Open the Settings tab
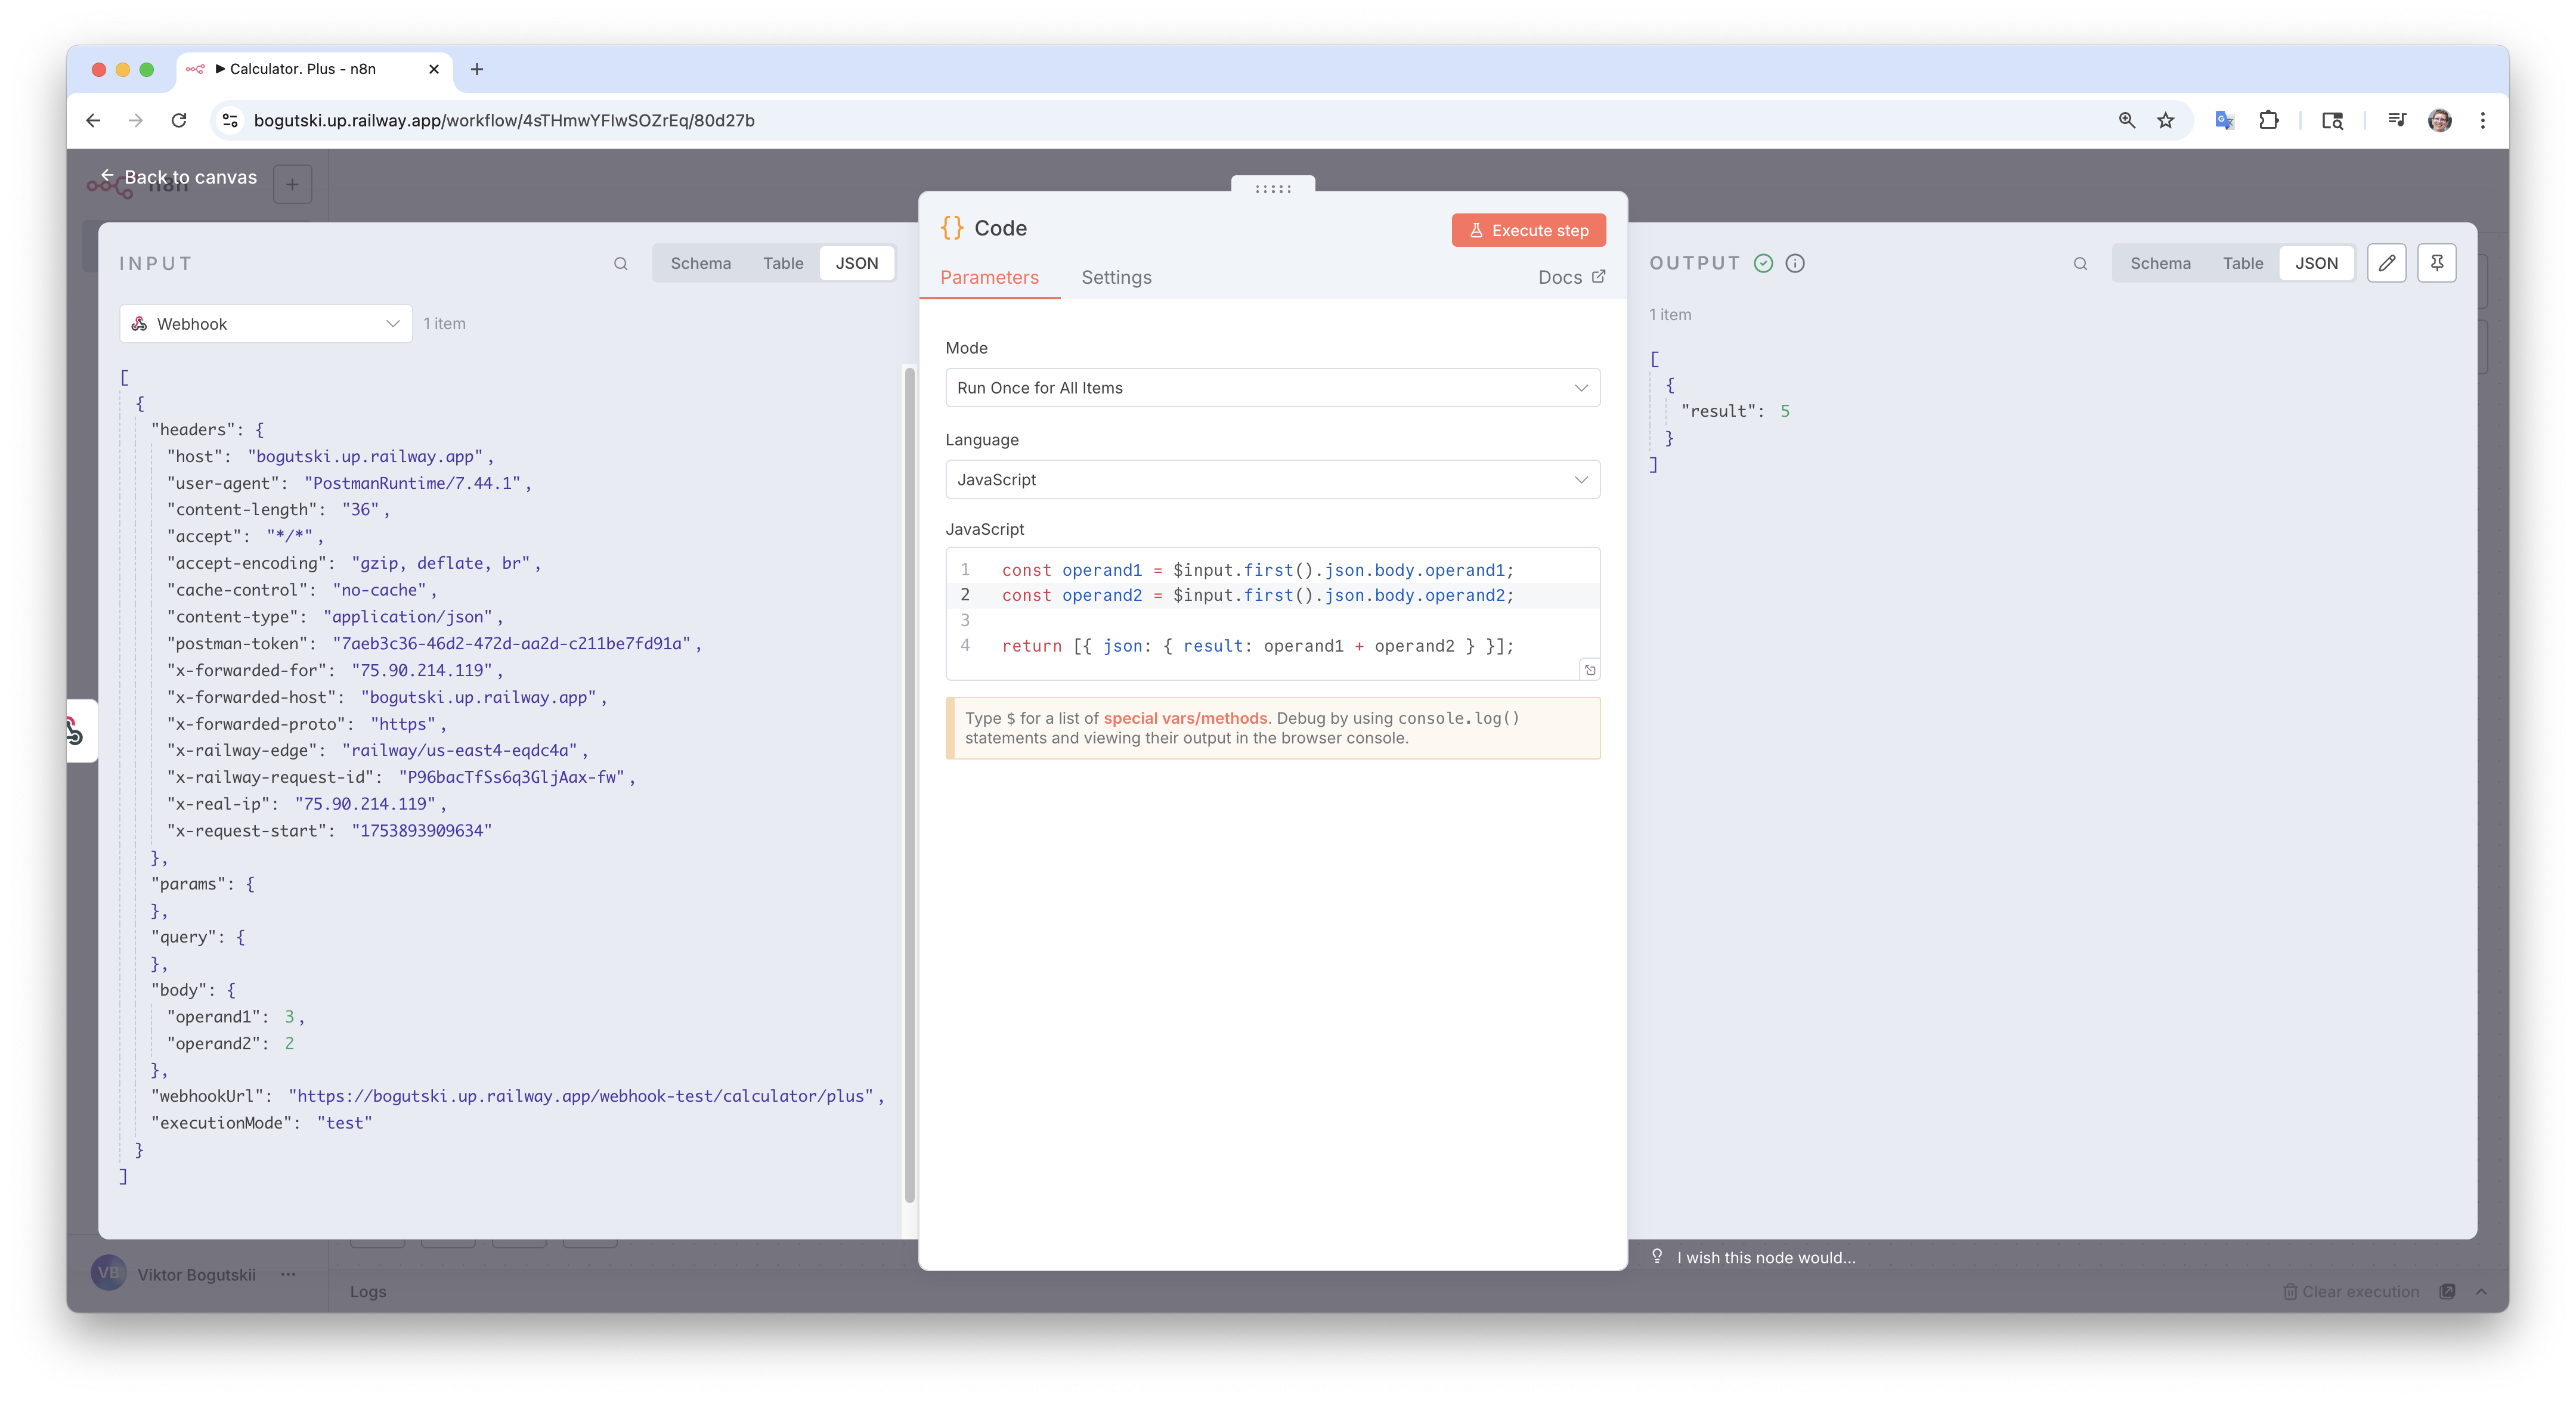The height and width of the screenshot is (1401, 2576). tap(1116, 278)
